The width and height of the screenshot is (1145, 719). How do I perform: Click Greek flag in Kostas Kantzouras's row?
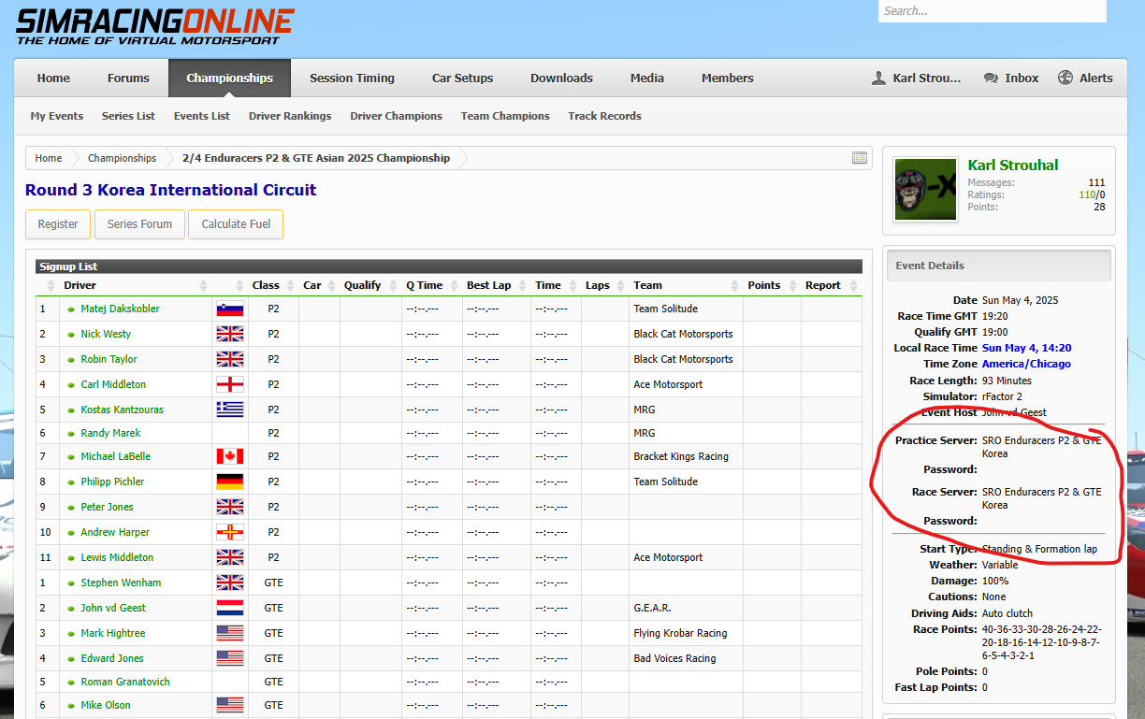[230, 410]
